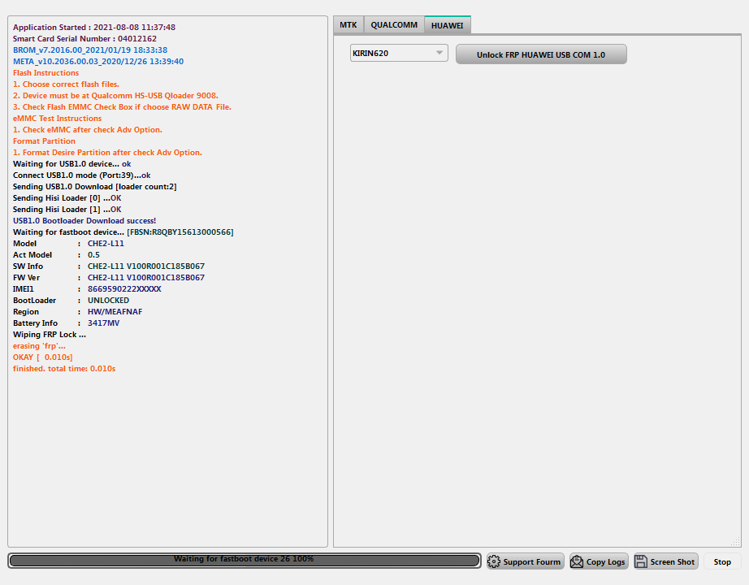Screen dimensions: 749x585
Task: Click the Copy Logs envelope icon
Action: click(577, 561)
